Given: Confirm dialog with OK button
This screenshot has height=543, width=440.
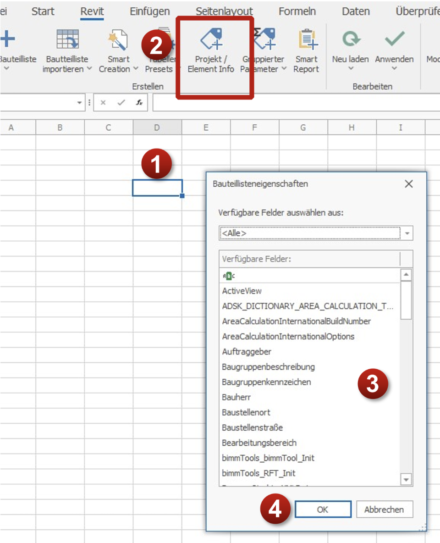Looking at the screenshot, I should coord(323,510).
